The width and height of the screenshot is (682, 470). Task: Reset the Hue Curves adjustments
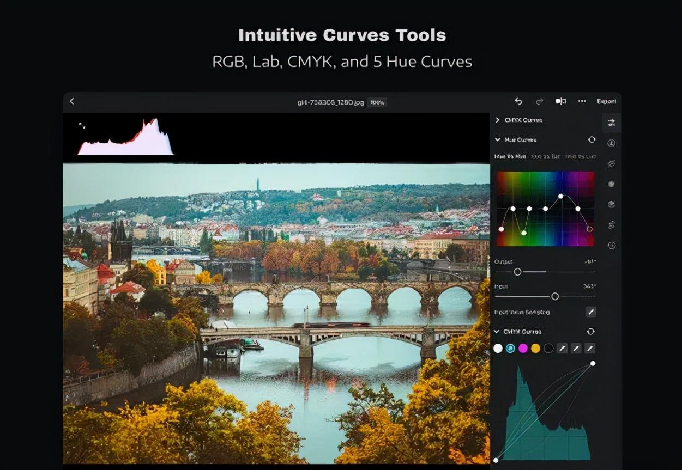click(x=592, y=140)
